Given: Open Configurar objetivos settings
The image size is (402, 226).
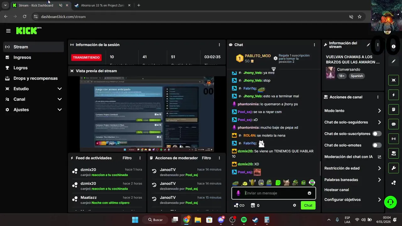Looking at the screenshot, I should [353, 200].
